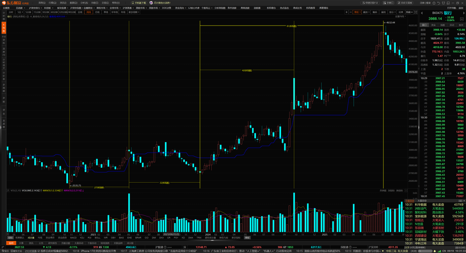This screenshot has height=253, width=466.
Task: Expand the 港股市场 Hong Kong market dropdown
Action: (141, 8)
